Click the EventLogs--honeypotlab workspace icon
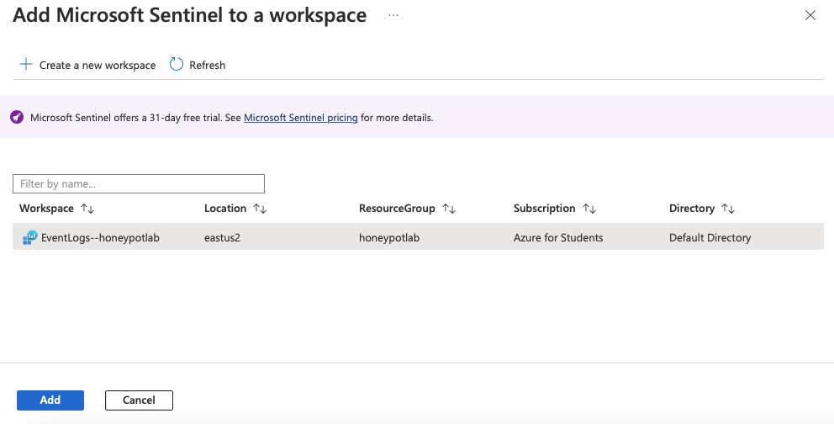 [29, 237]
